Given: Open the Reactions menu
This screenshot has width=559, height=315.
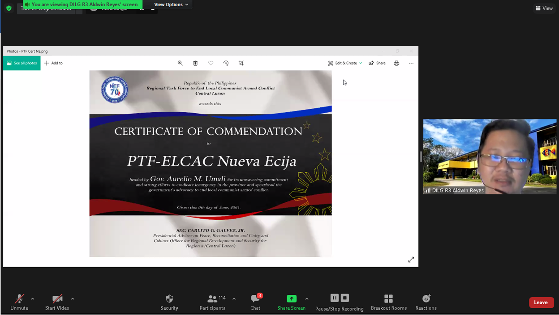Looking at the screenshot, I should click(426, 302).
